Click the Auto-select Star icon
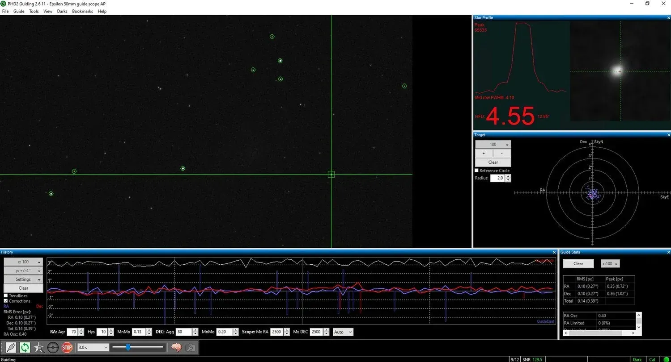This screenshot has width=671, height=362. (x=39, y=347)
